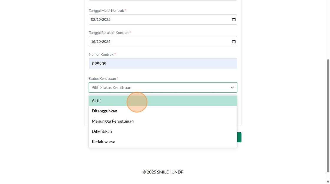Image resolution: width=330 pixels, height=184 pixels.
Task: Click the day 16 in Tanggal Berakhir Kontrak
Action: [x=93, y=41]
